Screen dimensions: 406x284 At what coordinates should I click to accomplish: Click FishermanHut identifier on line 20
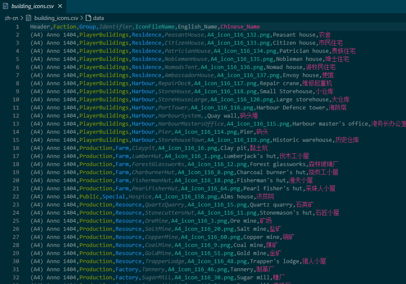coord(152,181)
